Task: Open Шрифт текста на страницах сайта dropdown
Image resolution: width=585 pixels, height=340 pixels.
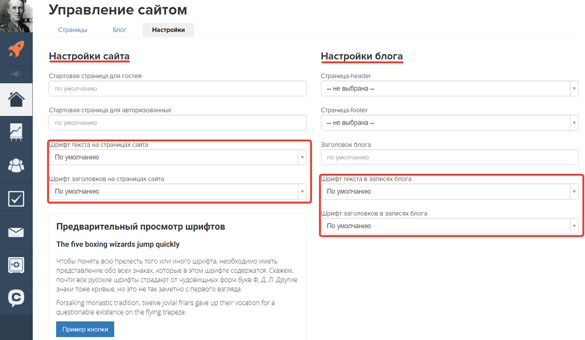Action: pos(178,157)
